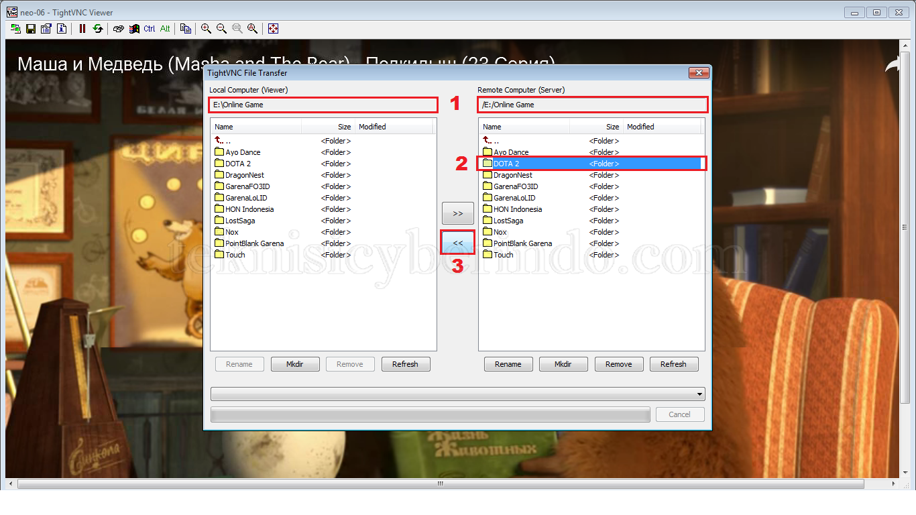Click the Pause icon in toolbar

pos(82,29)
